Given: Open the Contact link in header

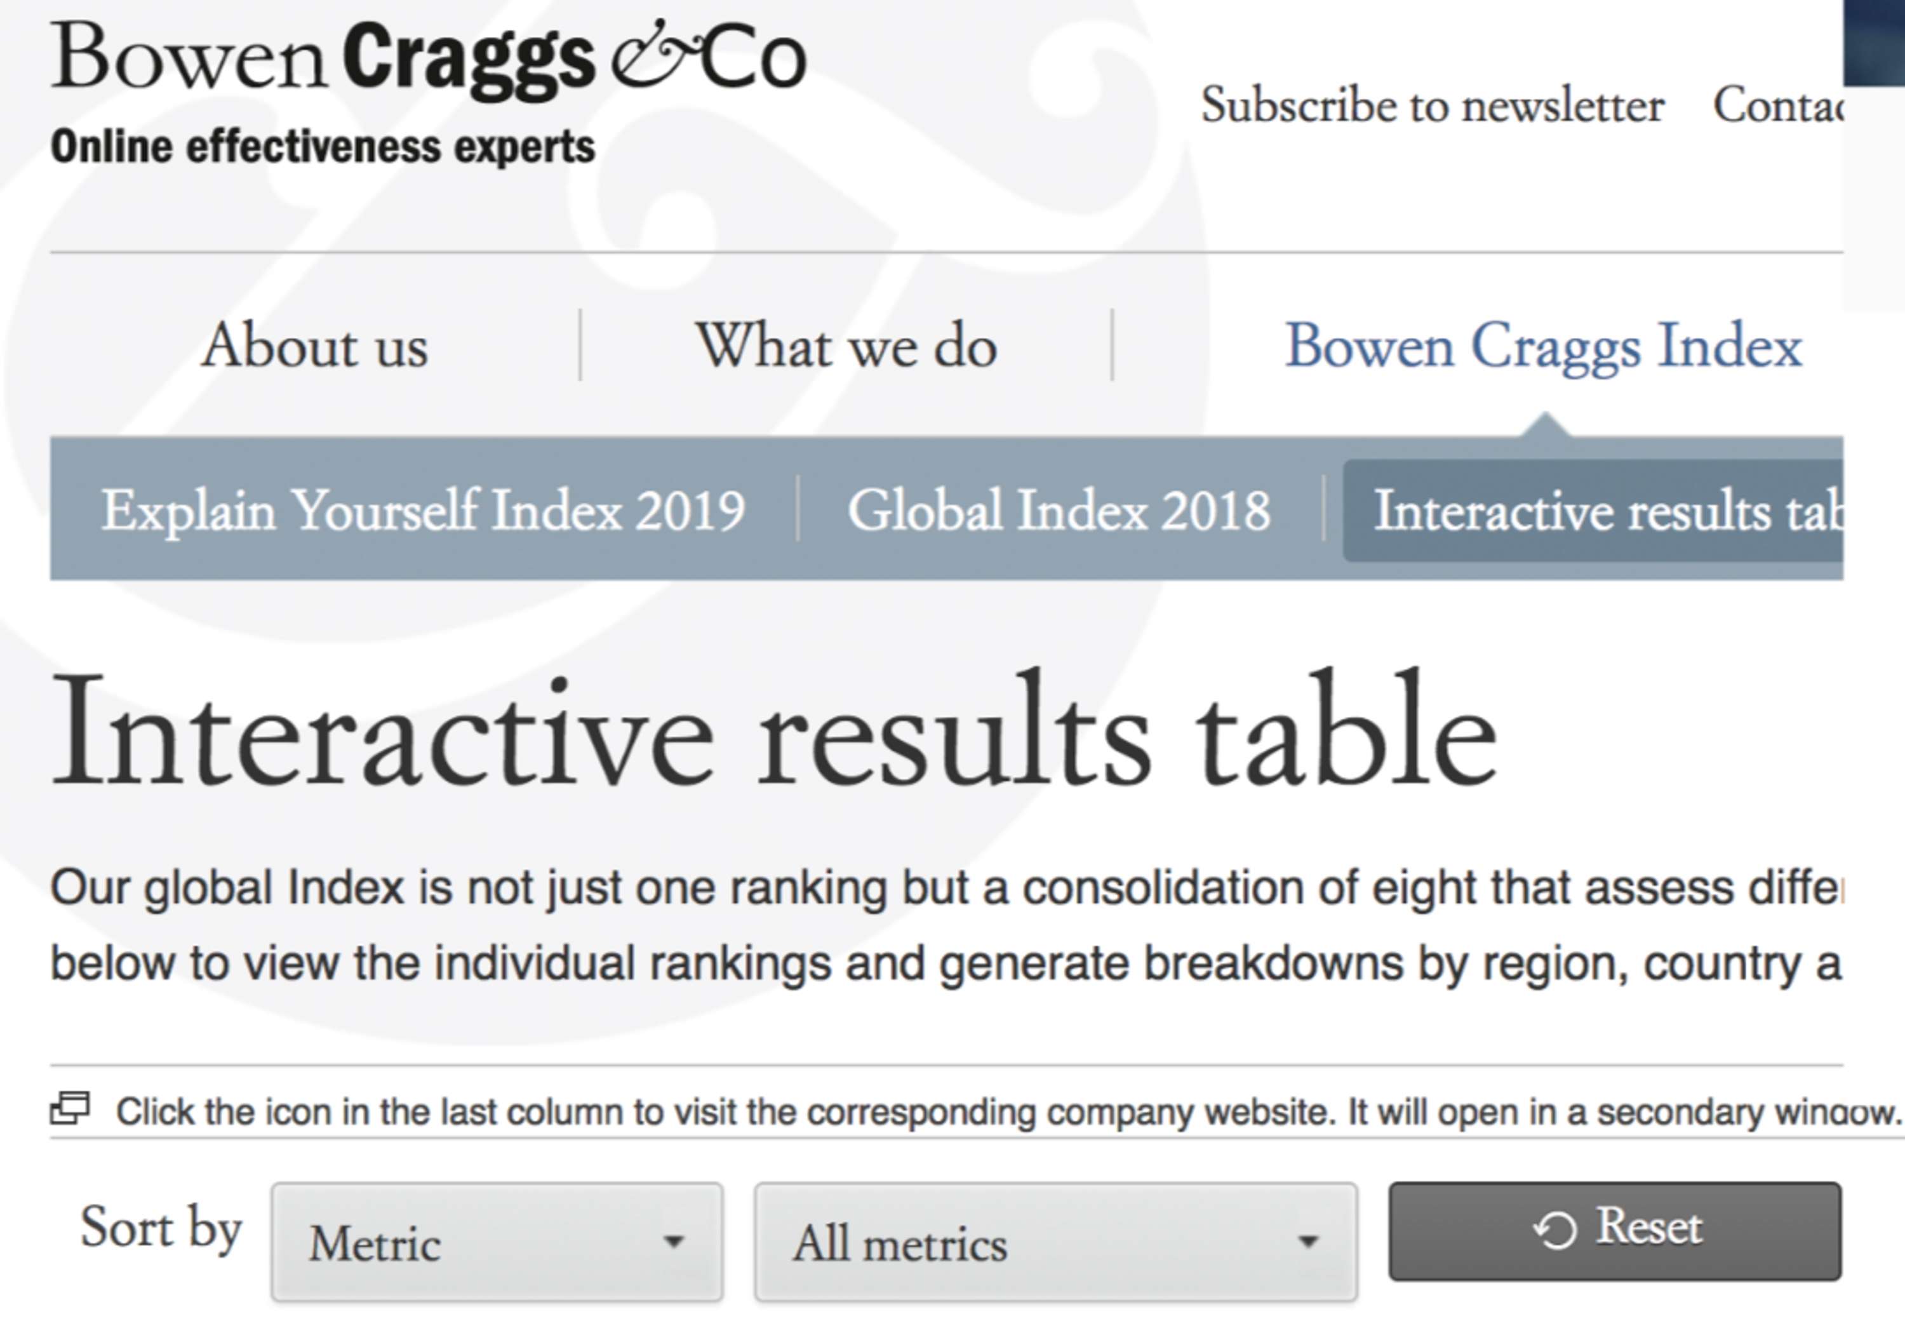Looking at the screenshot, I should (x=1778, y=105).
